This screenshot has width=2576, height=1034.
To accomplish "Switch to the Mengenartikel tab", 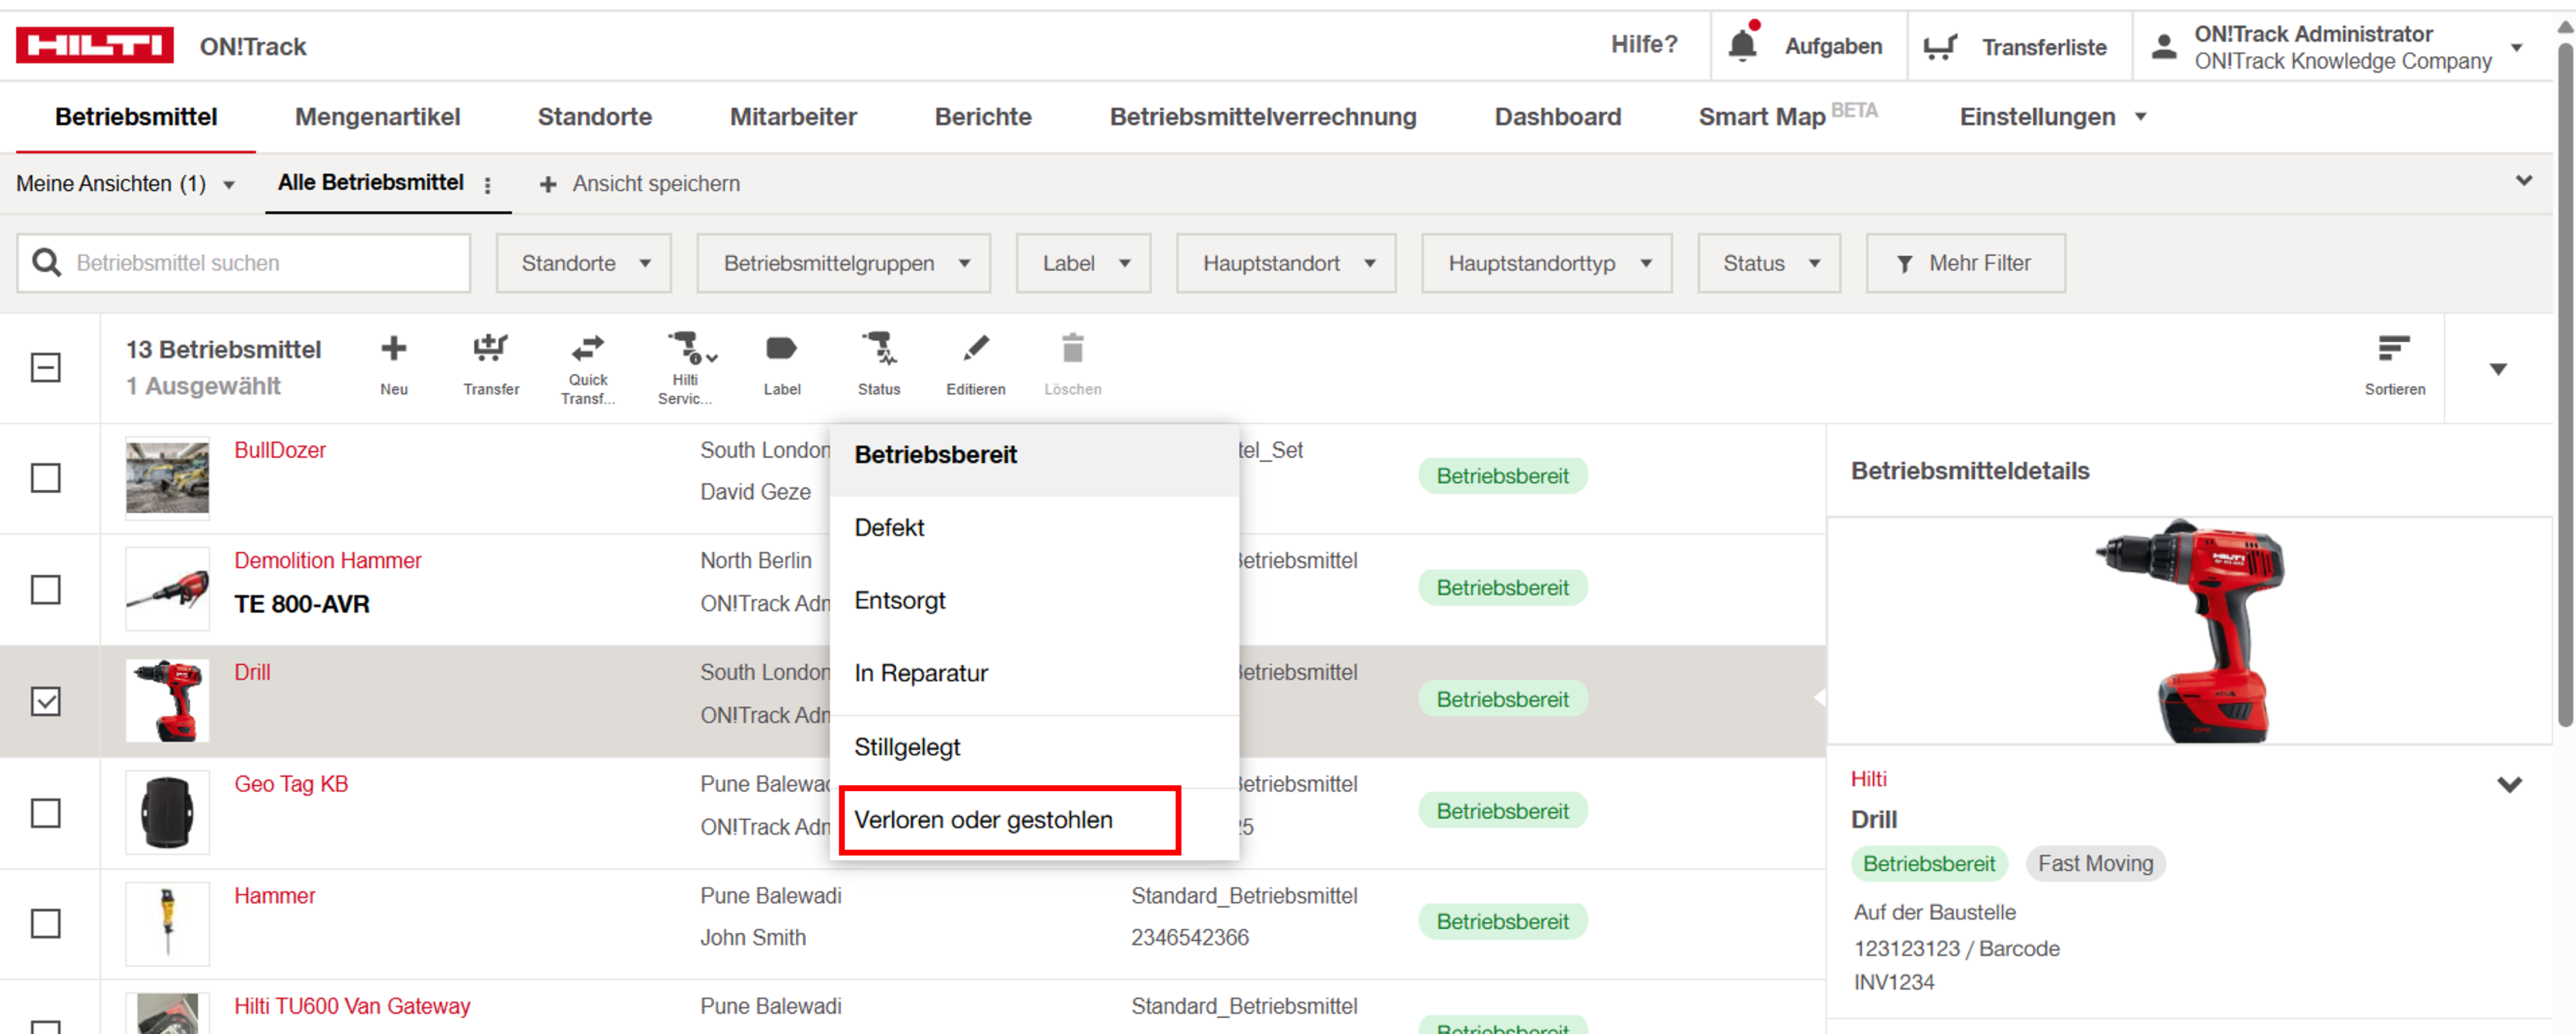I will click(377, 117).
